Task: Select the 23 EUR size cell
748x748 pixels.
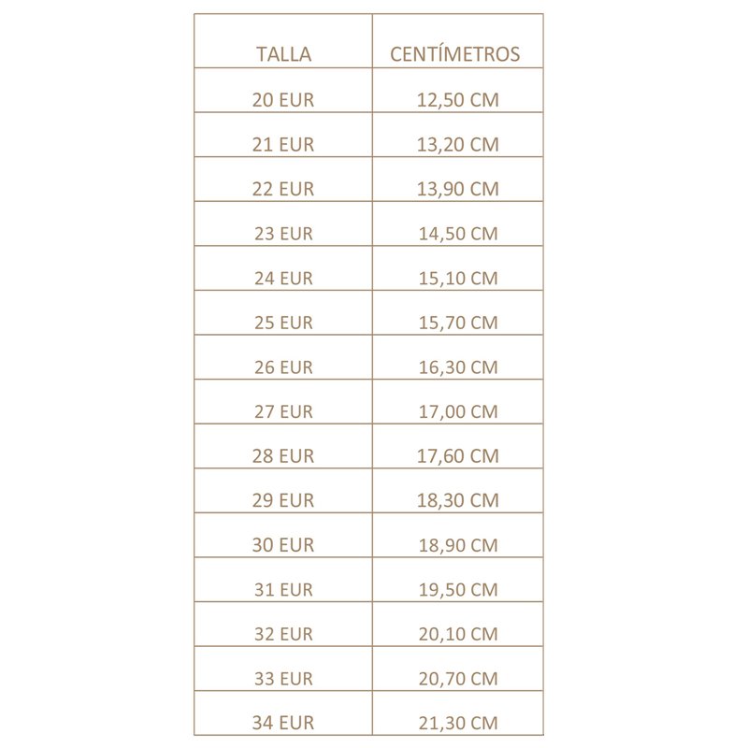Action: click(283, 234)
